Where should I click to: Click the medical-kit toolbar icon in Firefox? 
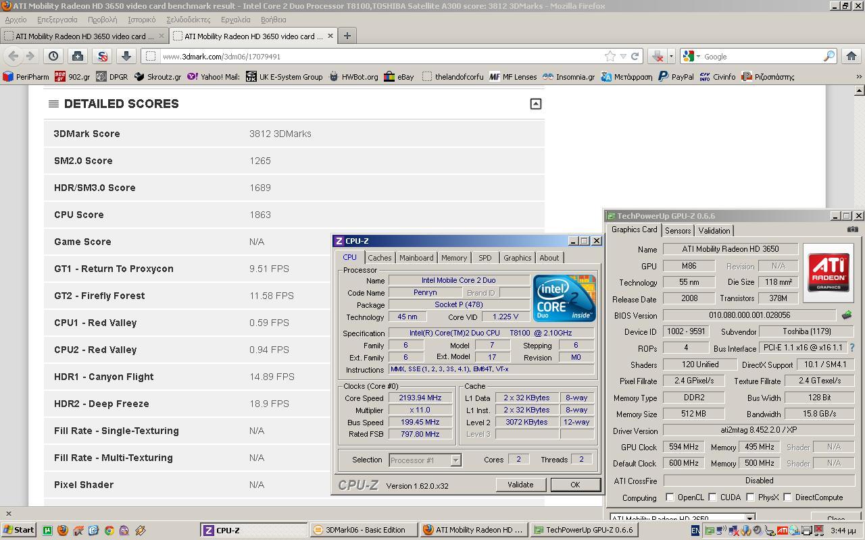click(x=78, y=57)
